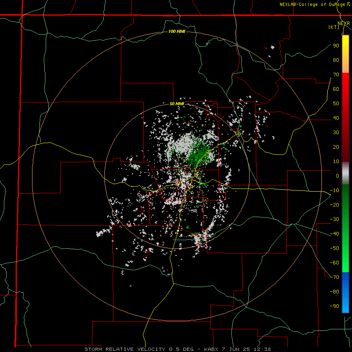Click the 90 value on the velocity scale
This screenshot has height=352, width=352.
[336, 46]
